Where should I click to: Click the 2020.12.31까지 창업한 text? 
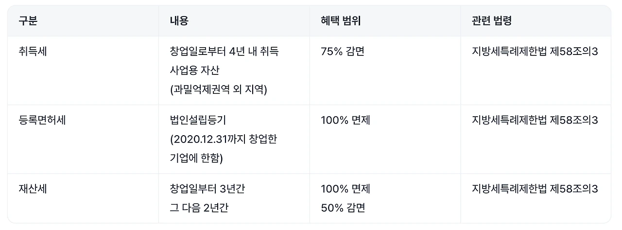click(x=225, y=139)
